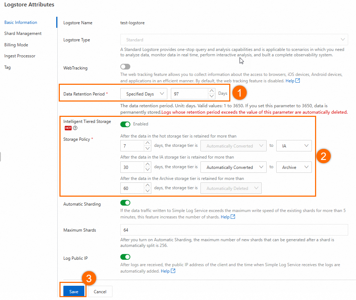Click the test-logstore name text

[132, 23]
